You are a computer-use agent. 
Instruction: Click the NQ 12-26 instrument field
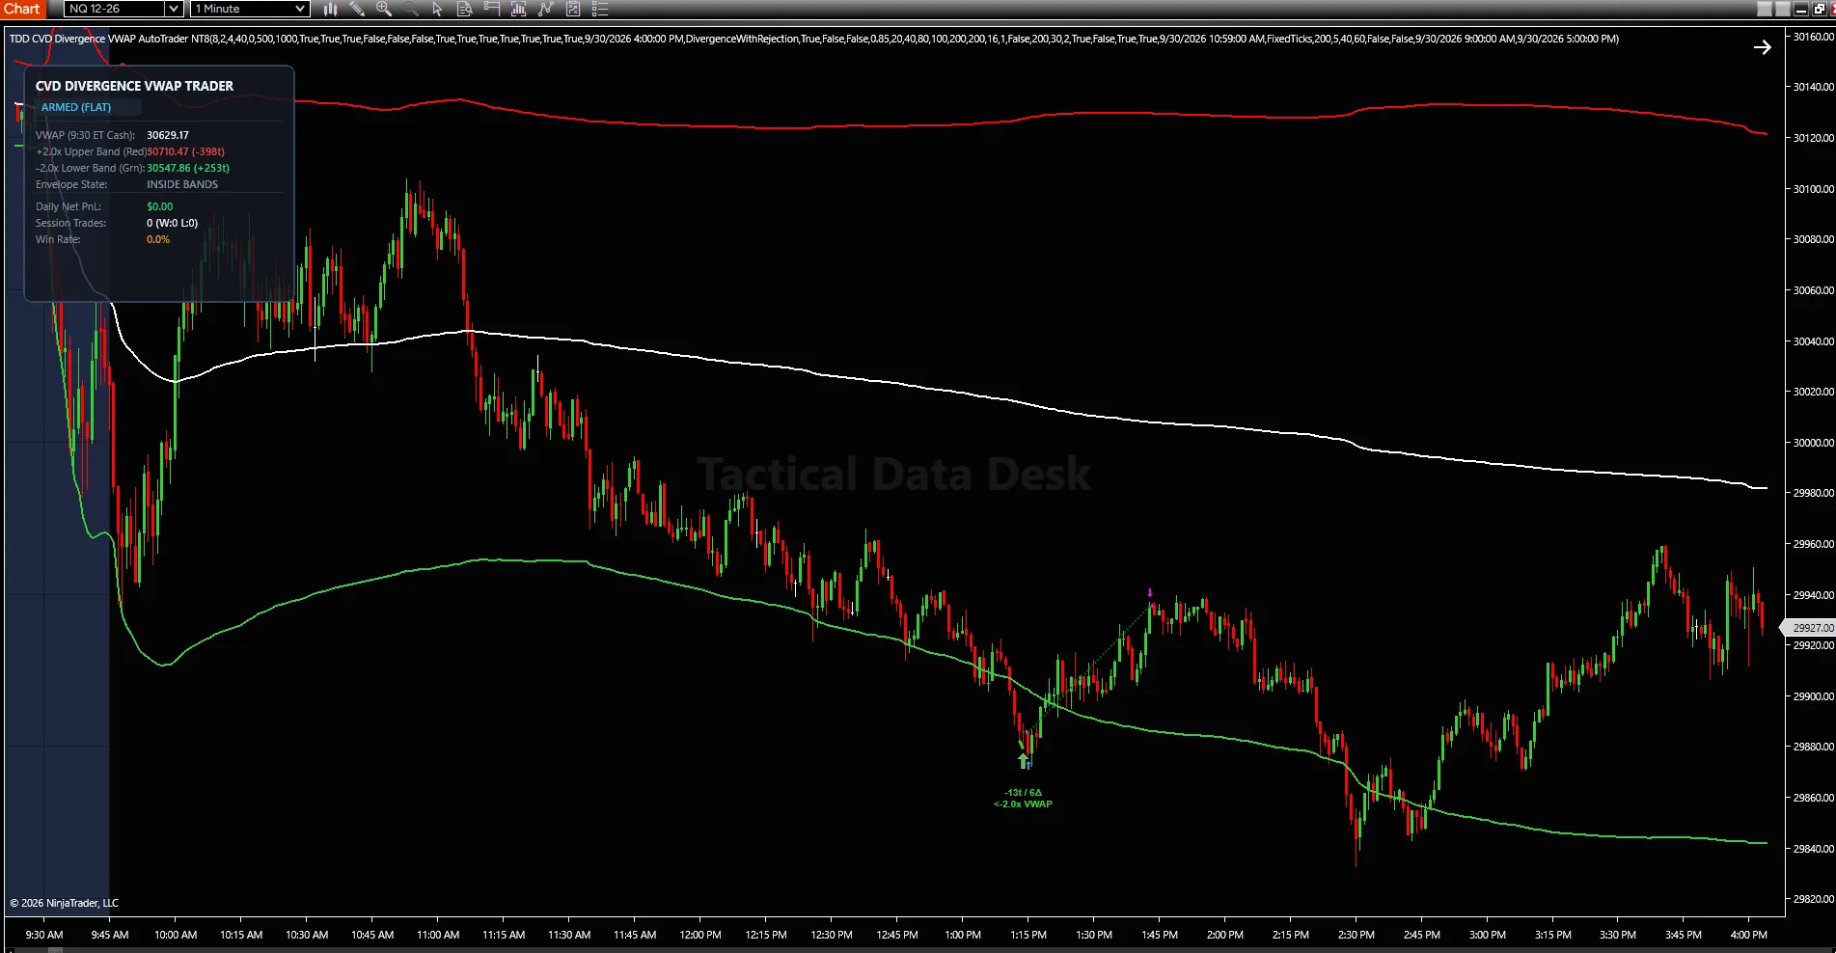115,9
